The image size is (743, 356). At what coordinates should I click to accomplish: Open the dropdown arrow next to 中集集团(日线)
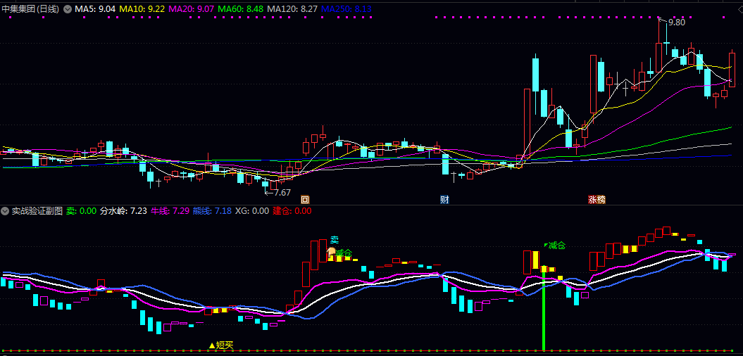click(68, 8)
